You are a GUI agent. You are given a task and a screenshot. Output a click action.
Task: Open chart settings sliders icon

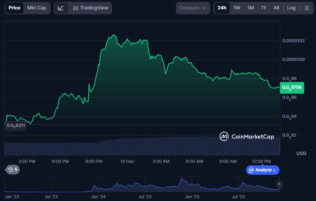pos(307,8)
